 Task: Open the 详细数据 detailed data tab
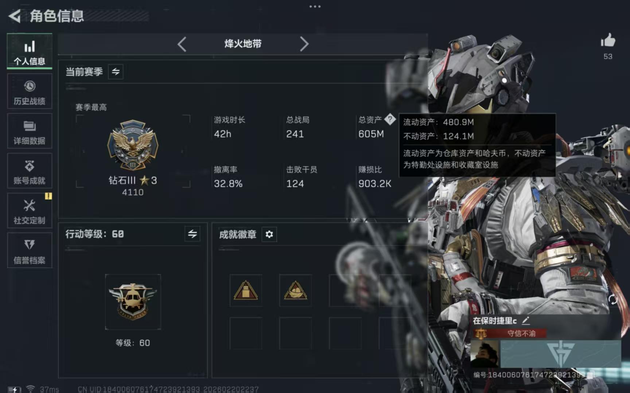(x=30, y=131)
